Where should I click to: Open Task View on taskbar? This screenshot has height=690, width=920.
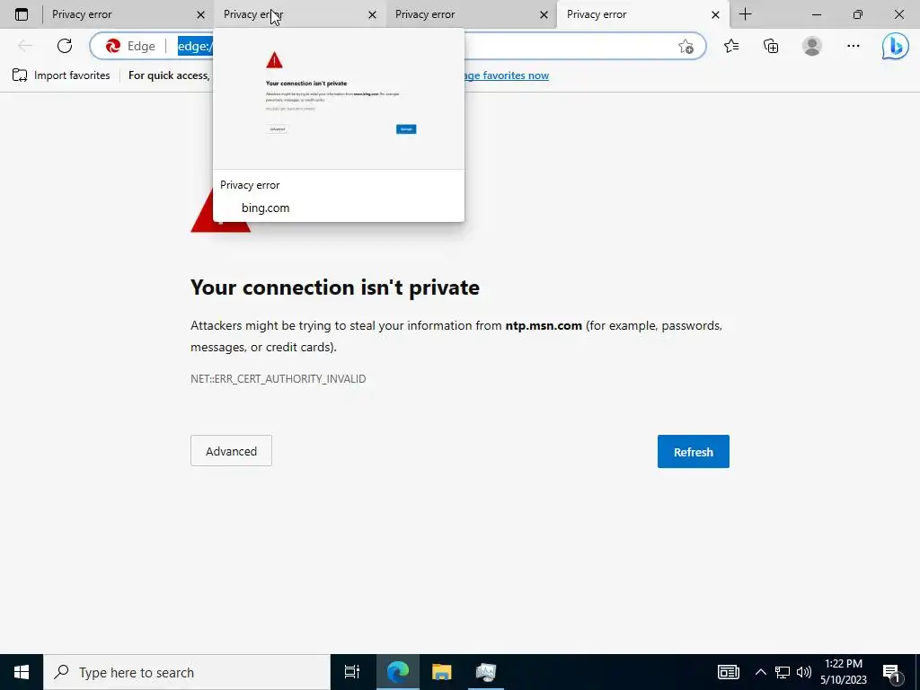[x=352, y=672]
